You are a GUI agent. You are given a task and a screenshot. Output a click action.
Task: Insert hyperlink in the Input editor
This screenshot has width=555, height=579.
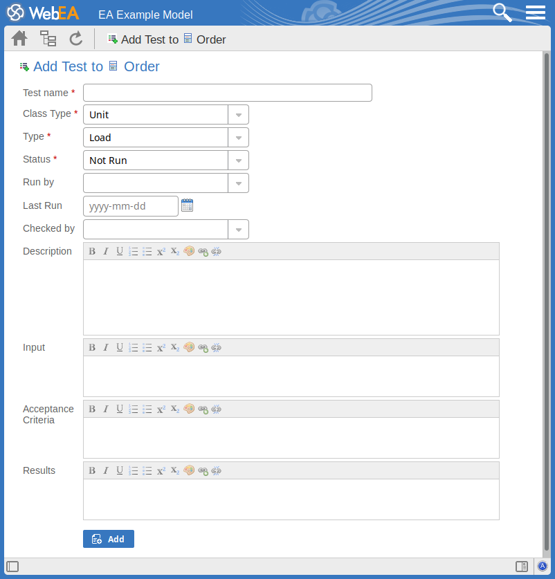coord(203,348)
